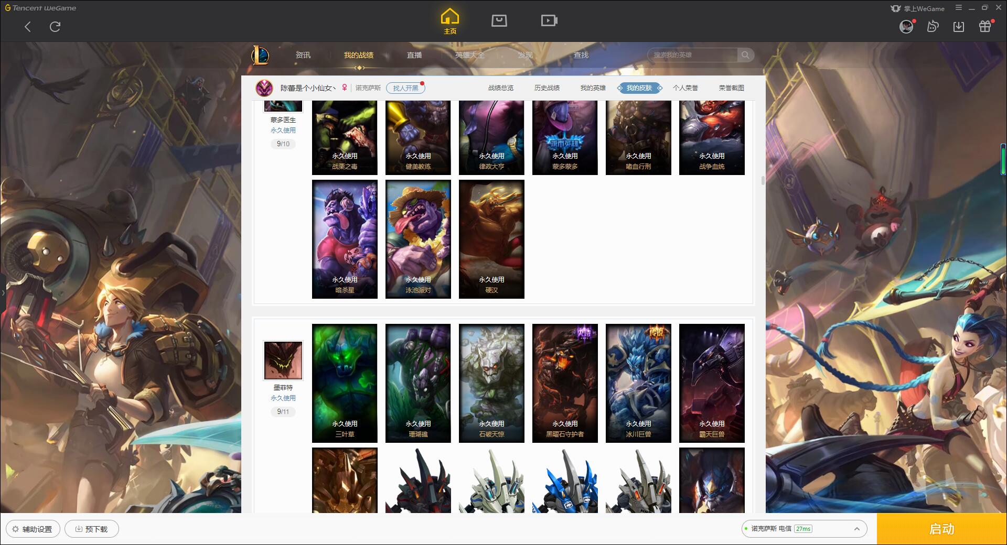Viewport: 1007px width, 545px height.
Task: Click the 蒙多医生 champion name
Action: 283,120
